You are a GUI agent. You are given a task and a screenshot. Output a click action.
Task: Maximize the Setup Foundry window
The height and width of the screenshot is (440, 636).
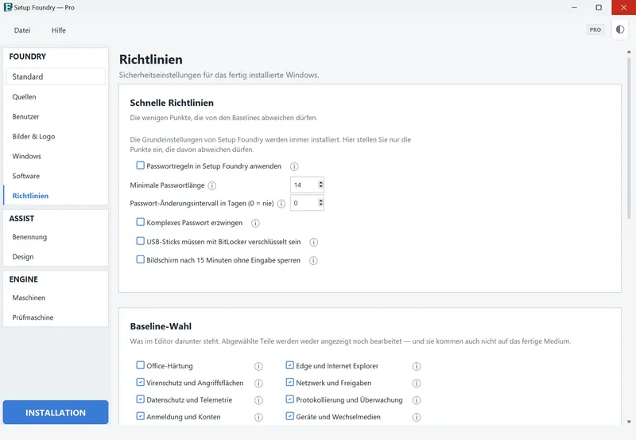tap(599, 7)
